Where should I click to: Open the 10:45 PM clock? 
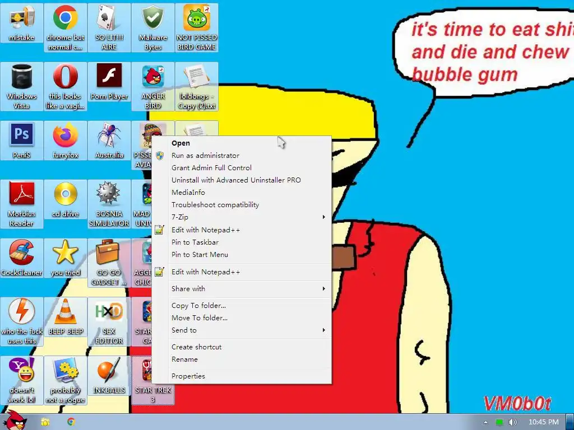544,422
